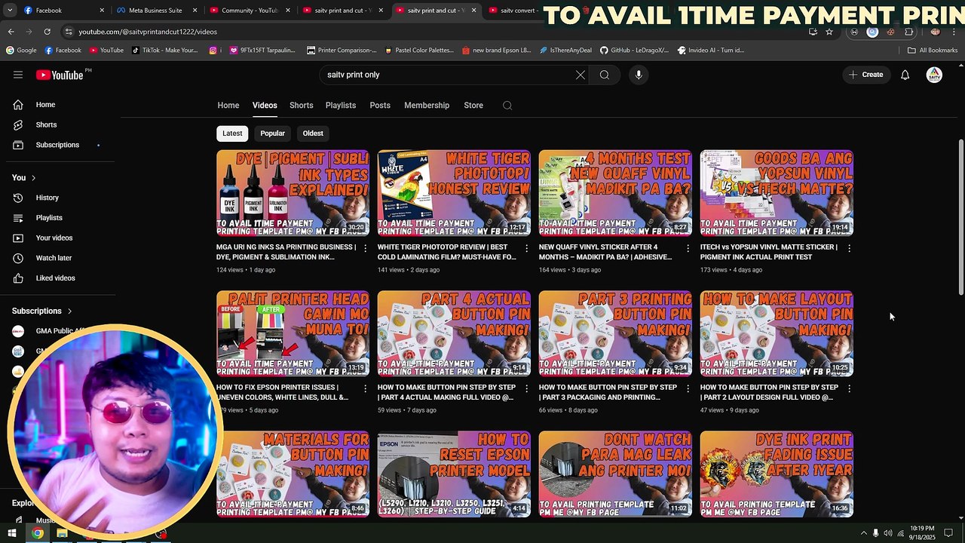Switch to the Store tab
965x543 pixels.
point(473,106)
